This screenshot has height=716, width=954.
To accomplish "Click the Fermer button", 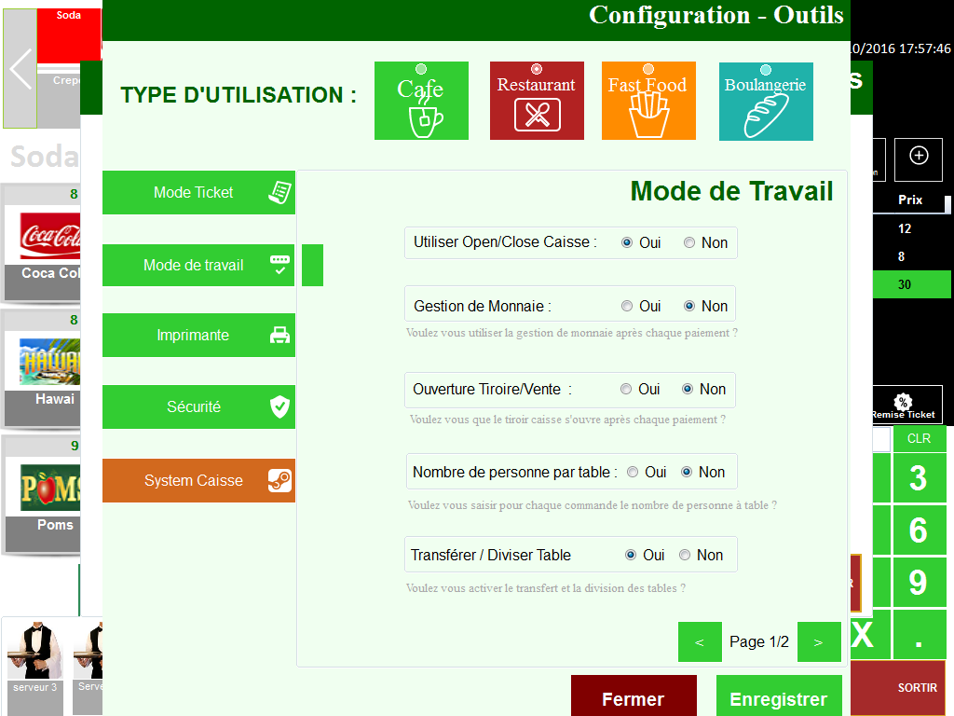I will click(634, 696).
